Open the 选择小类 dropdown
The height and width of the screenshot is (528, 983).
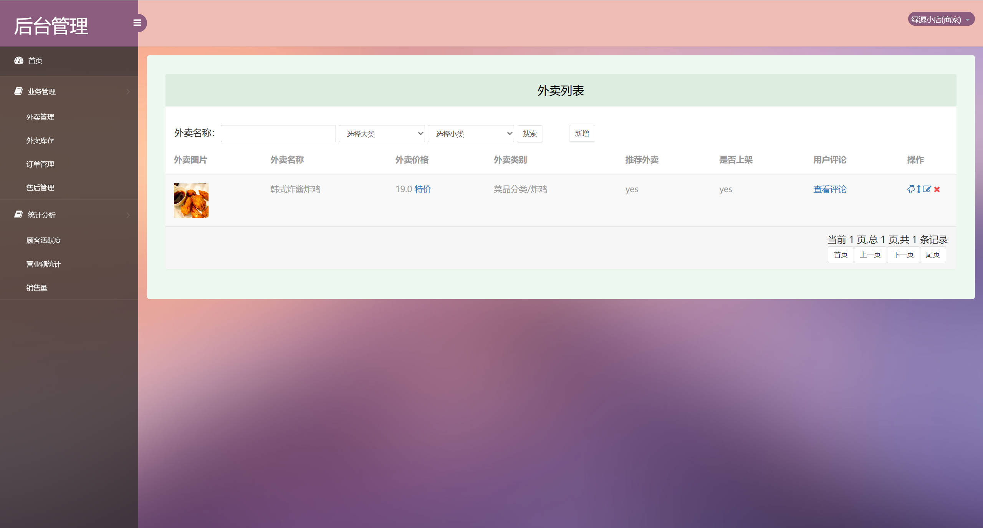(x=470, y=133)
